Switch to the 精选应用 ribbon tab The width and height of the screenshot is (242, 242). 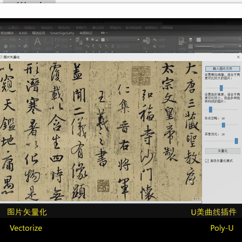tap(39, 33)
